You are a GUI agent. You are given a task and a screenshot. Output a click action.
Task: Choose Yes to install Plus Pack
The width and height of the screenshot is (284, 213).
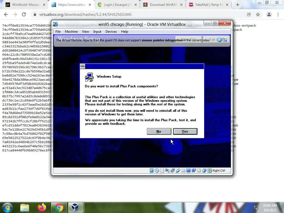185,131
